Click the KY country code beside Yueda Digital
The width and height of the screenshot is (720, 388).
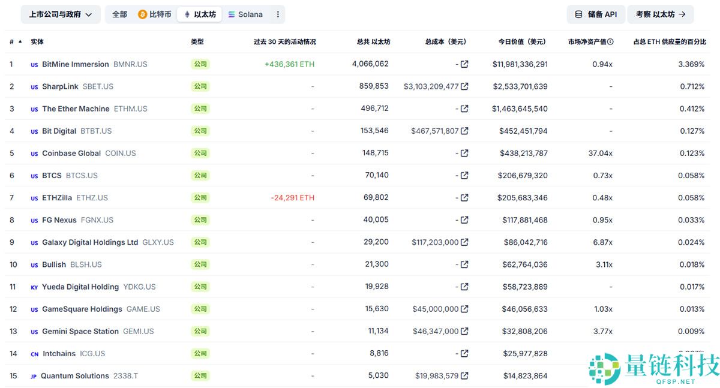(x=34, y=287)
